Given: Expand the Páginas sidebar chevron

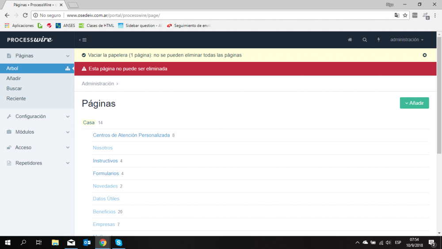Looking at the screenshot, I should [68, 56].
